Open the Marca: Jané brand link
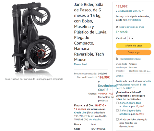Screen dimensions: 154x131 point(80,64)
